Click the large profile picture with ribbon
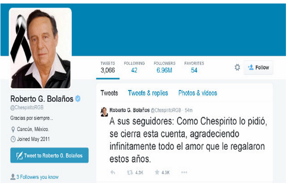Screen dimensions: 289x186 [40, 48]
